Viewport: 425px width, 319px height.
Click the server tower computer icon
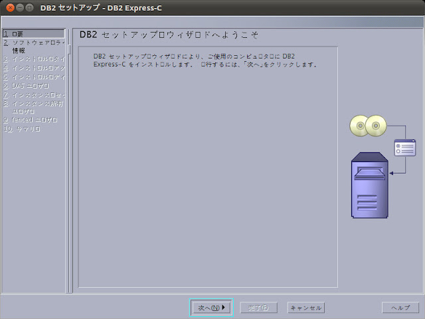pyautogui.click(x=370, y=185)
